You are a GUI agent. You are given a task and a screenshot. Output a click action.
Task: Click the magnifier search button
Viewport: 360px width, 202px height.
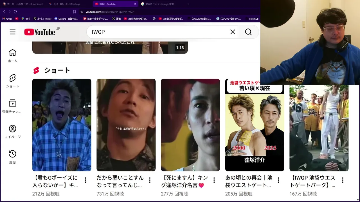248,32
